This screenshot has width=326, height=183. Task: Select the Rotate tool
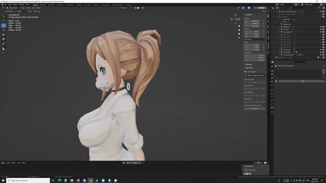tap(4, 30)
